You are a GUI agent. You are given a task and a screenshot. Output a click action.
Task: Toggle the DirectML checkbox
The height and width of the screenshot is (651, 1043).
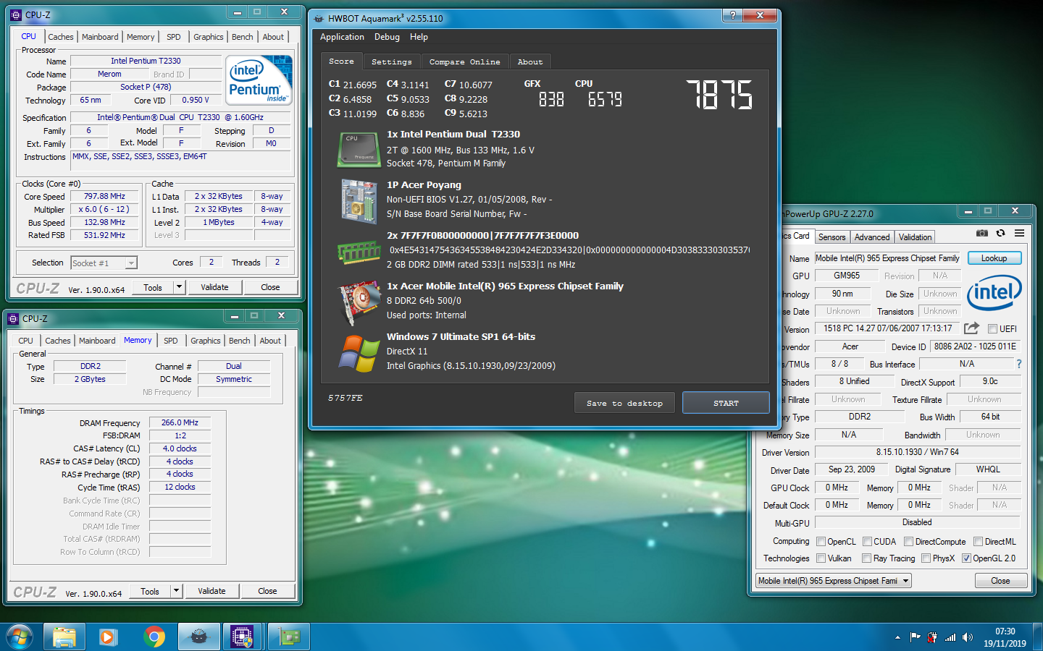coord(978,542)
